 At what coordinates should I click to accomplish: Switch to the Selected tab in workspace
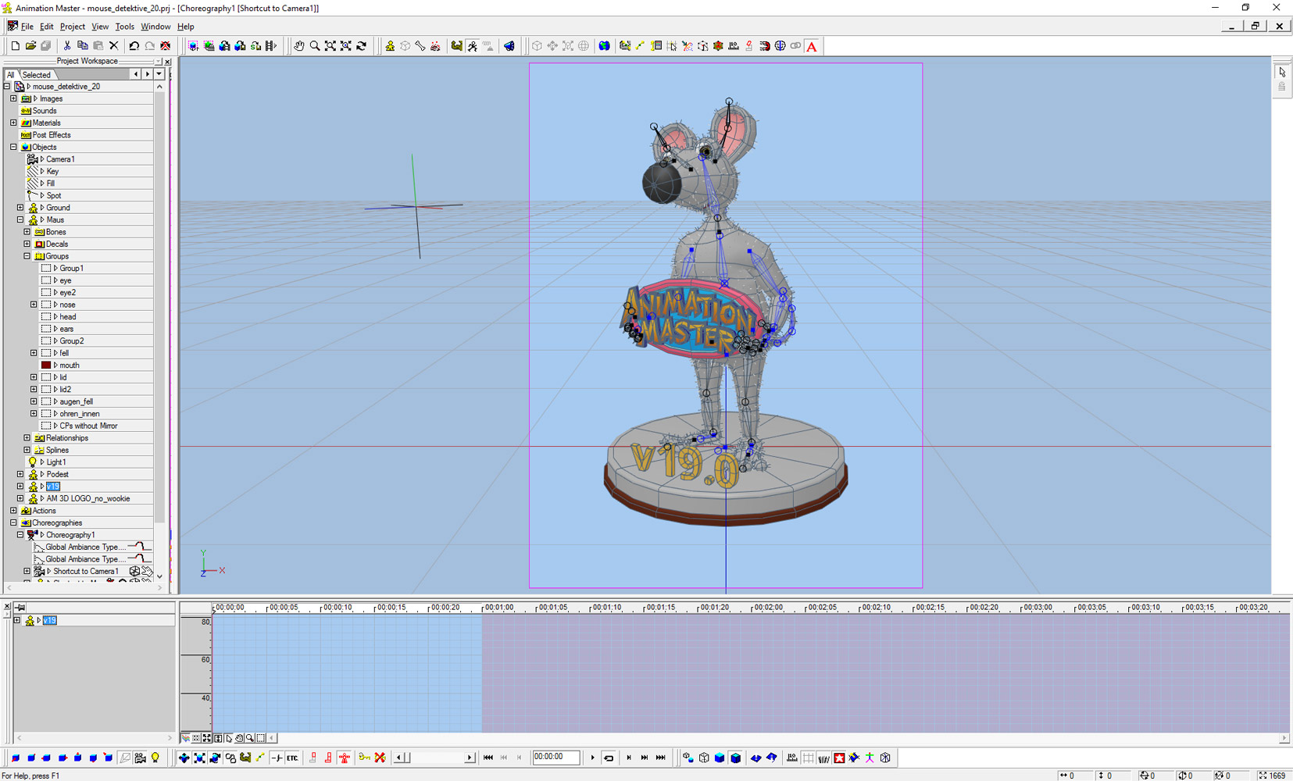click(x=37, y=75)
